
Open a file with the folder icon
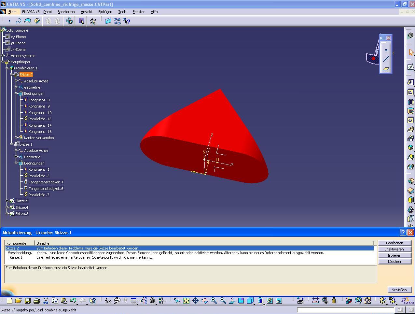click(x=18, y=301)
